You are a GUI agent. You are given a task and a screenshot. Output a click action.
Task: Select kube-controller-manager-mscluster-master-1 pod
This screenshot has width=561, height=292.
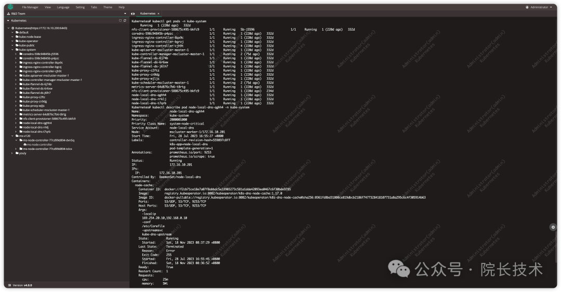pyautogui.click(x=52, y=80)
